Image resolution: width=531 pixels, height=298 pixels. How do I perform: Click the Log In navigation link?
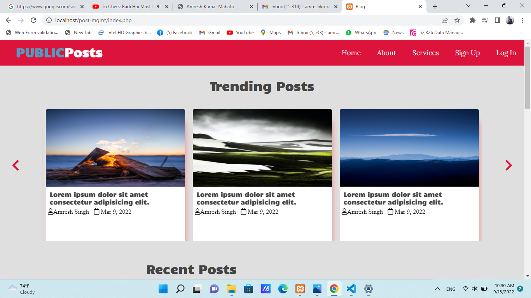click(x=506, y=53)
